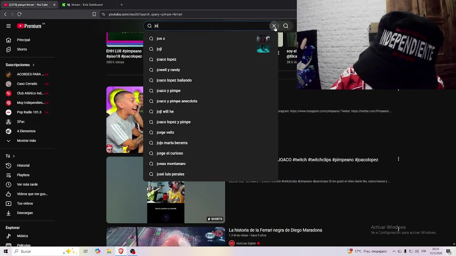Open the Ferrari negra Maradona video thumbnail
The height and width of the screenshot is (256, 456).
pyautogui.click(x=166, y=237)
